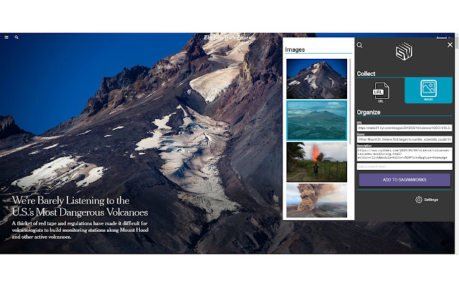Open the Dangerous Volcanoes headline link
This screenshot has height=287, width=459.
pyautogui.click(x=80, y=206)
